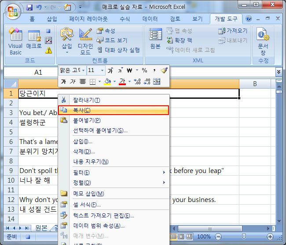The width and height of the screenshot is (286, 245).
Task: Open Excel help question mark icon
Action: [x=249, y=18]
